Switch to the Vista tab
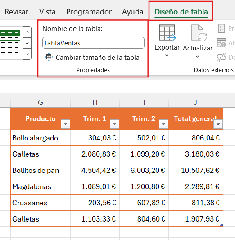 click(47, 12)
